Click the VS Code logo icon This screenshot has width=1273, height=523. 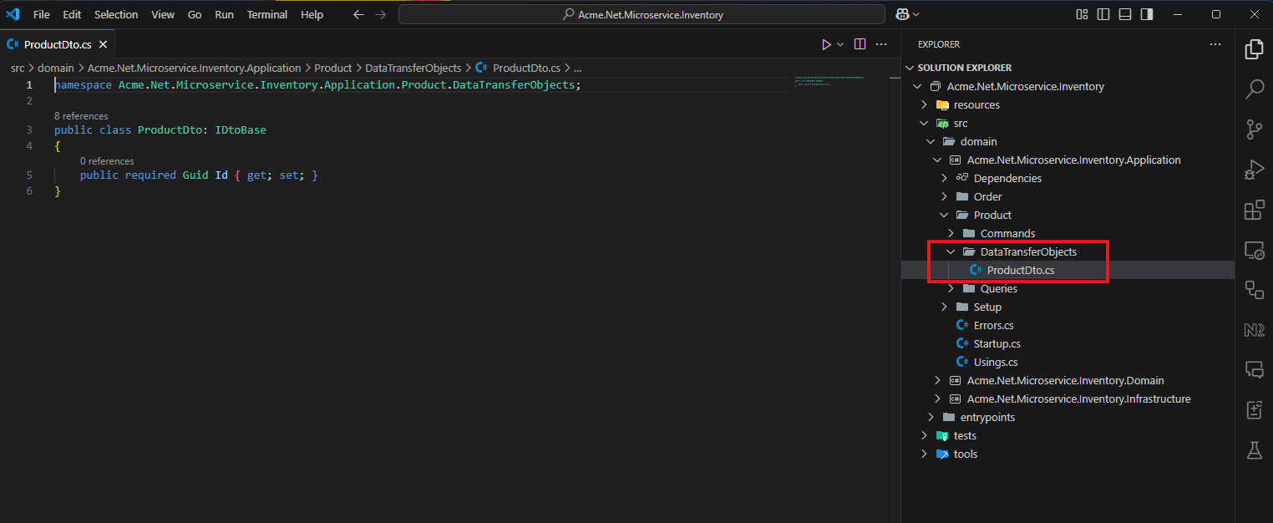tap(13, 14)
